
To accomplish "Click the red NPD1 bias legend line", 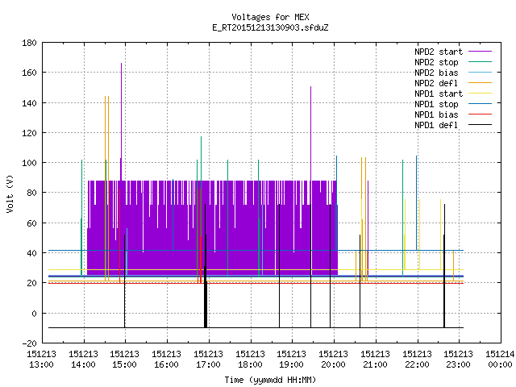I will [x=480, y=114].
